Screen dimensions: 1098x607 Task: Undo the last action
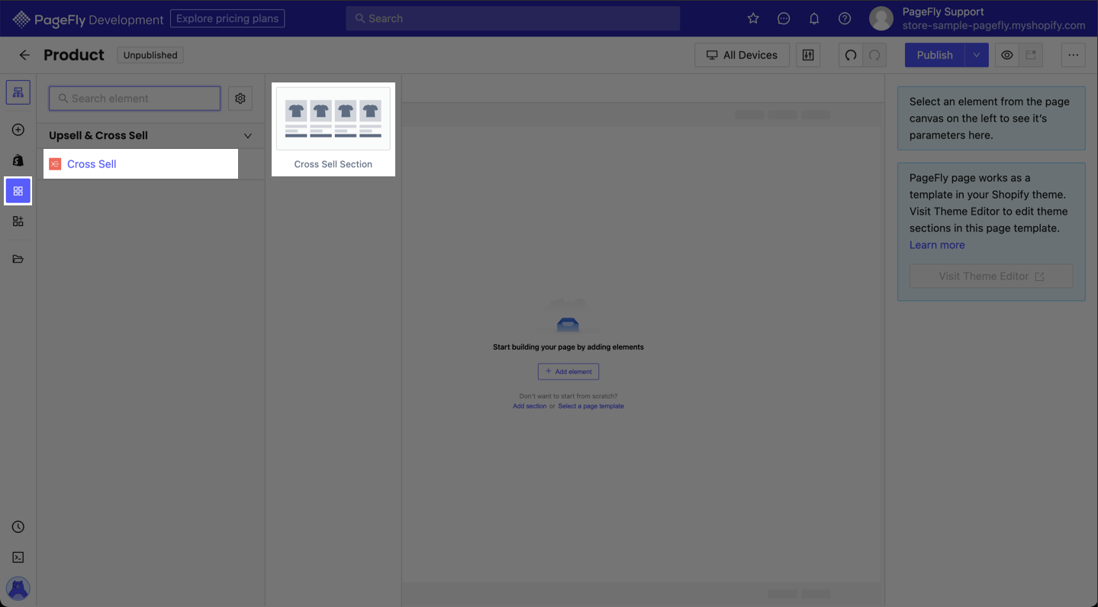pyautogui.click(x=851, y=55)
